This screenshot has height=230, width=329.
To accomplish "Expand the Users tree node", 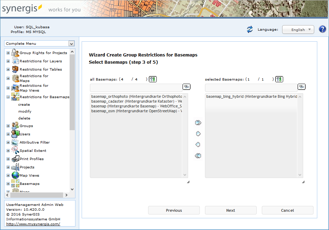I will 8,134.
